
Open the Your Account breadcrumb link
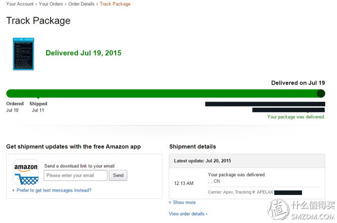click(x=20, y=4)
